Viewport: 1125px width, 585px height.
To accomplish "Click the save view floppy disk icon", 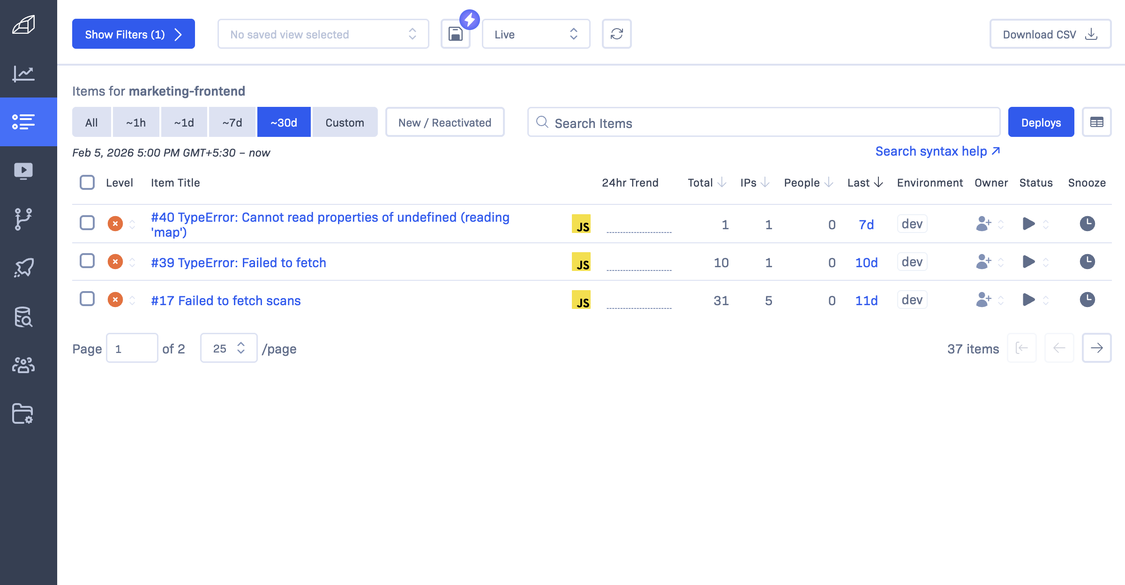I will (455, 34).
